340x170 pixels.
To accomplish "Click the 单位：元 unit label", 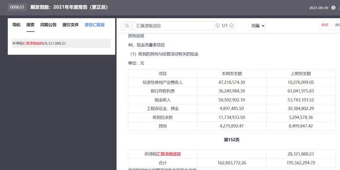I will click(x=136, y=63).
